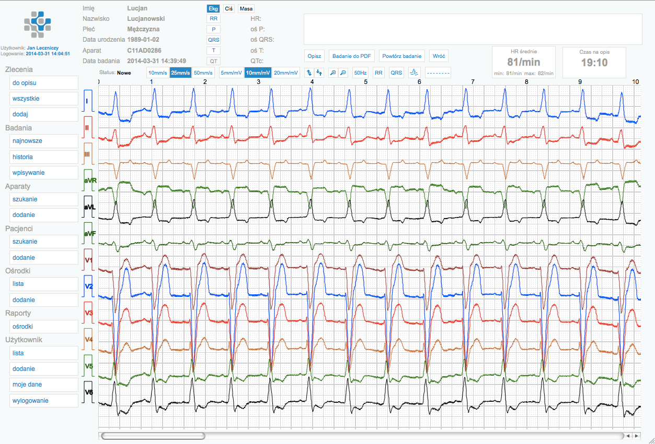The width and height of the screenshot is (655, 444).
Task: Open Ośrodki lista
Action: click(x=44, y=284)
